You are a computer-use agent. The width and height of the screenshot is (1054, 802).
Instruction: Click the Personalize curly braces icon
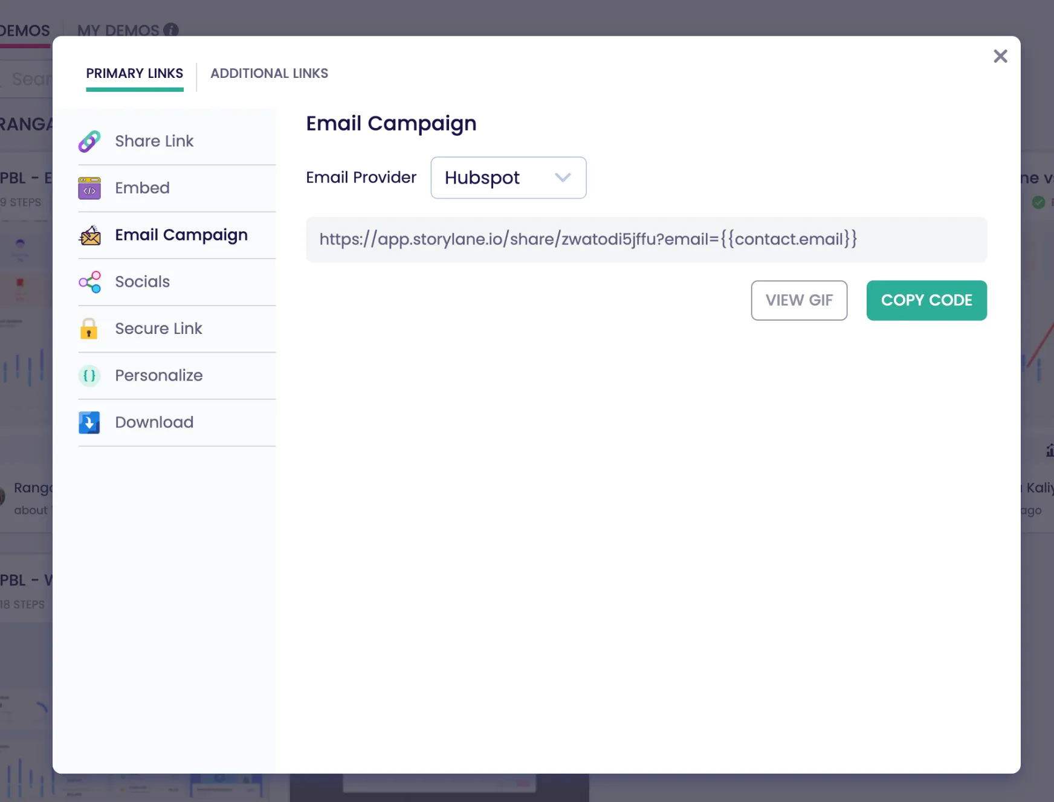click(x=89, y=376)
